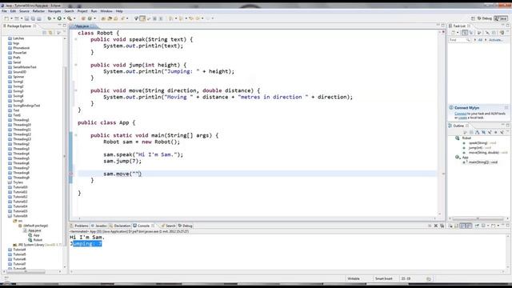Click the create link in Connect Mylyn

click(462, 118)
